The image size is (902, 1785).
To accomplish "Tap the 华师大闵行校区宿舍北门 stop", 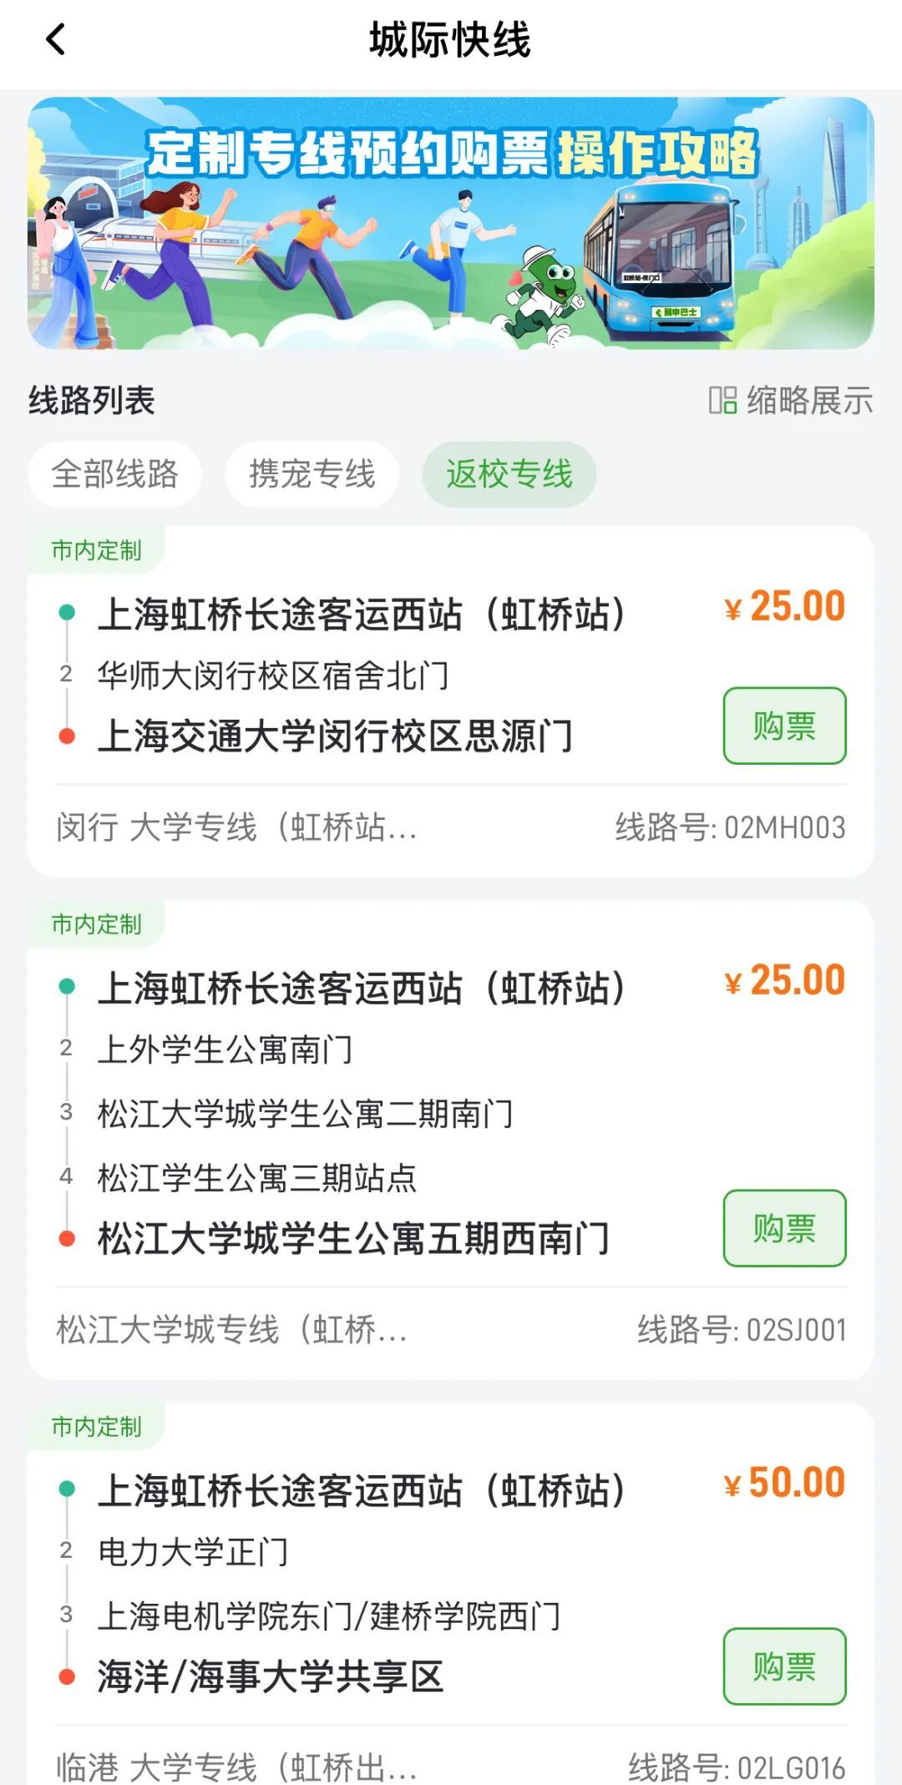I will 273,675.
